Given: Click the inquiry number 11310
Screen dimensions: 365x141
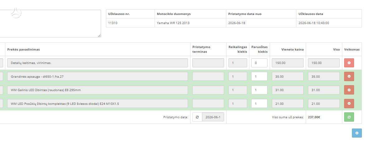Looking at the screenshot, I should pyautogui.click(x=113, y=23).
